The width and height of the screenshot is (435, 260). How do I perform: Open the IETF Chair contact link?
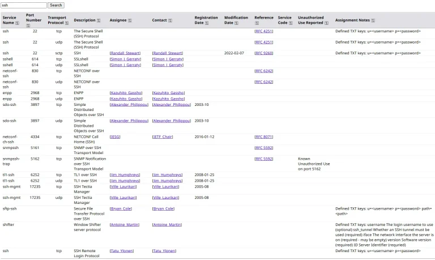coord(163,137)
